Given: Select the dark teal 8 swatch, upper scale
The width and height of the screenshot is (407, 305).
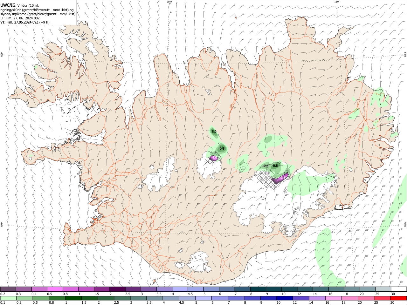Looking at the screenshot, I should 258,289.
